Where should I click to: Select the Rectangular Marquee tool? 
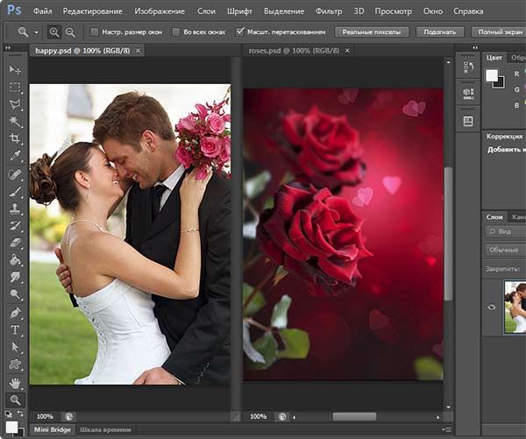click(x=15, y=88)
